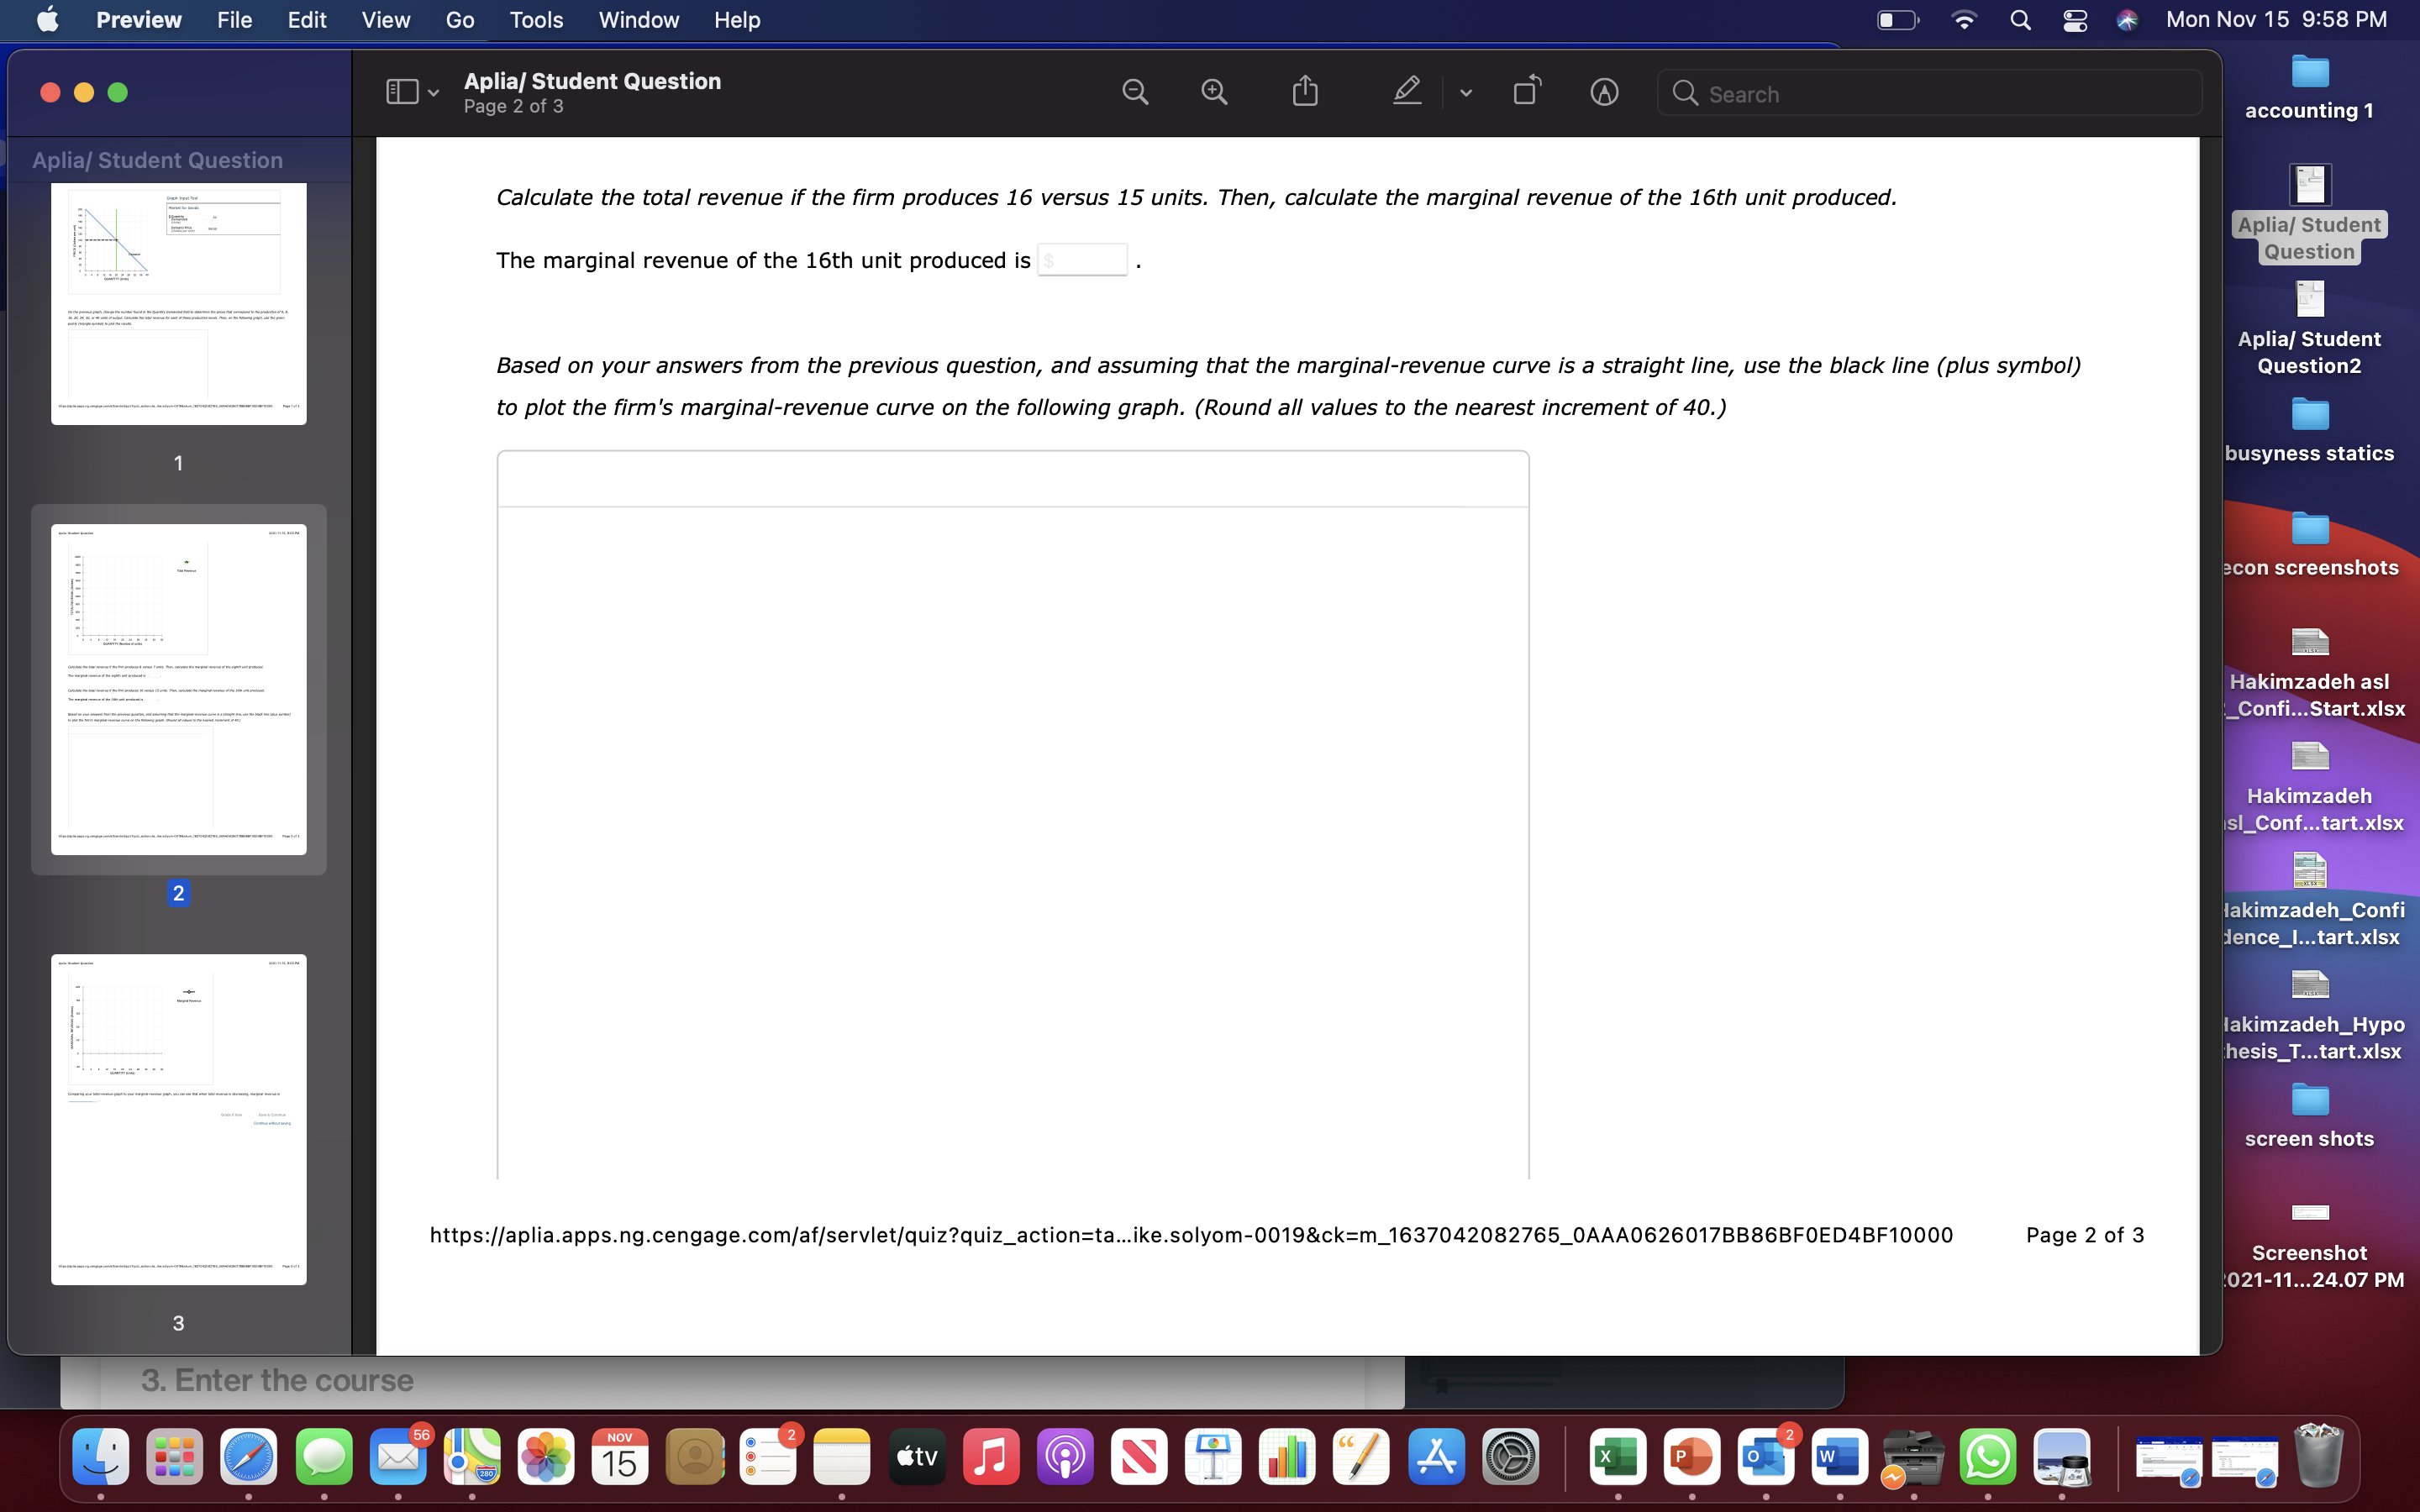Open Excel from the Dock
The height and width of the screenshot is (1512, 2420).
[1617, 1457]
